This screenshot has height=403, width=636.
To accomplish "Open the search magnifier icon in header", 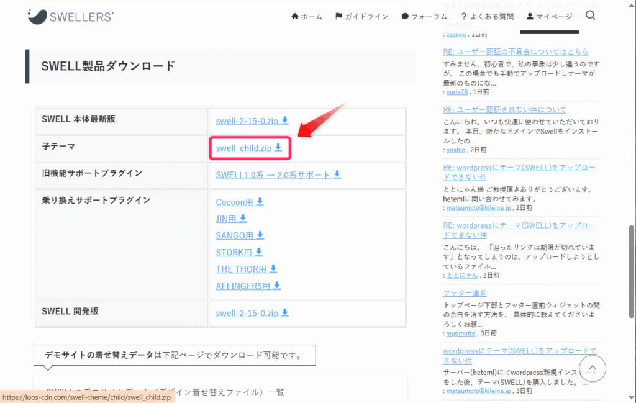I will click(591, 16).
